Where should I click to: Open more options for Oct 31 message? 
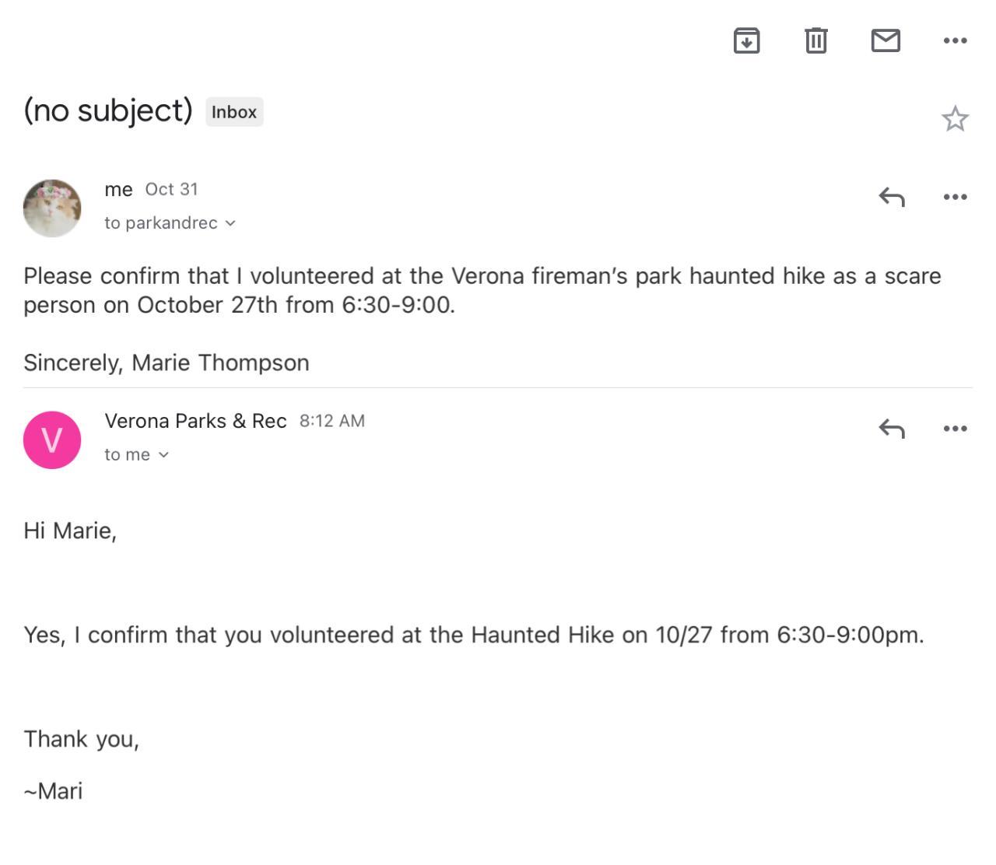pos(955,197)
